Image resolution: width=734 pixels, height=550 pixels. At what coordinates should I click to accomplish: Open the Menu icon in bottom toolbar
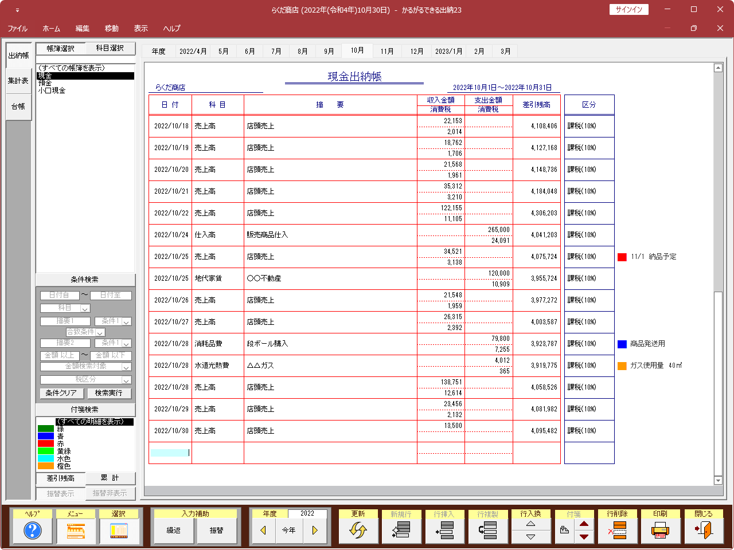click(76, 531)
